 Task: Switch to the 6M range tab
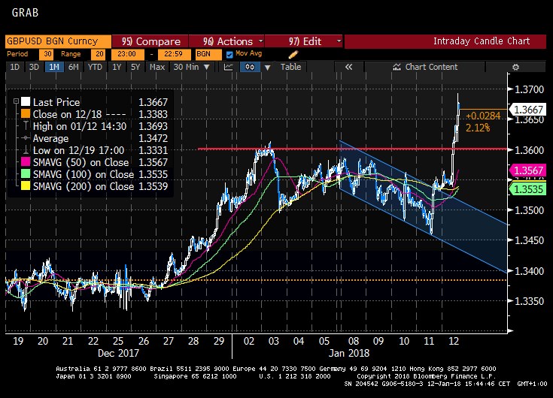(73, 67)
